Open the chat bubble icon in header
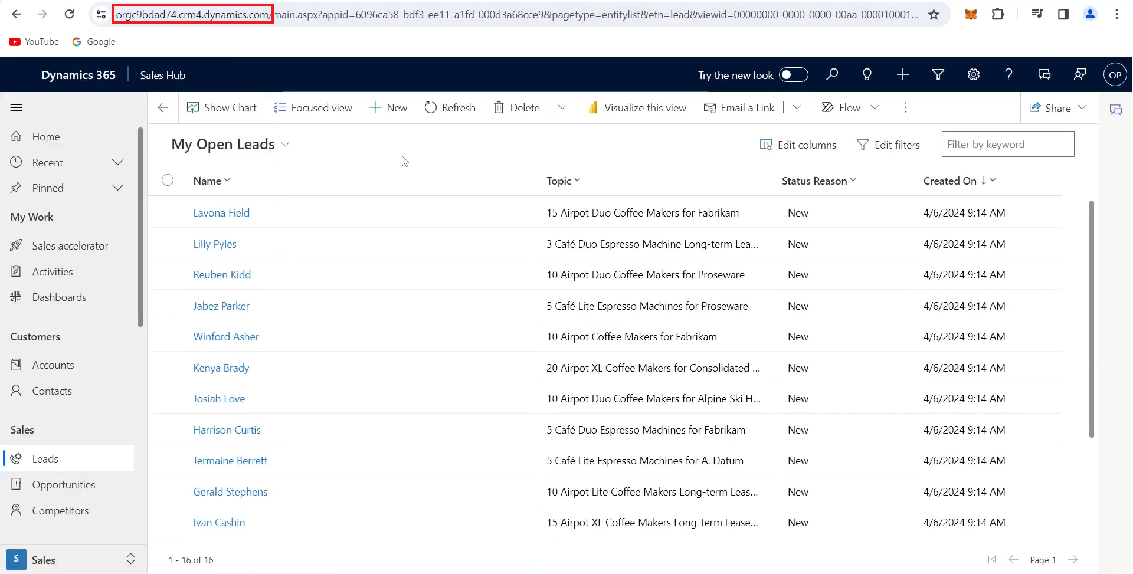The height and width of the screenshot is (574, 1133). click(1044, 75)
